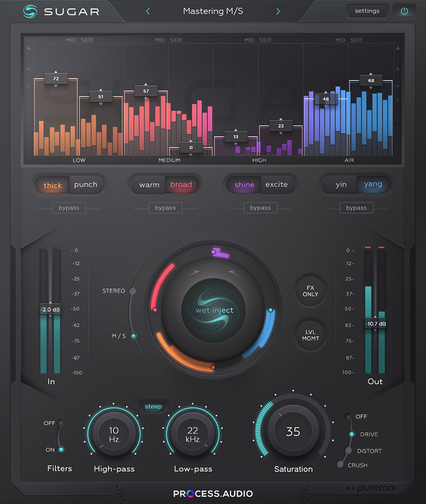Open the settings panel
This screenshot has height=504, width=426.
coord(367,11)
